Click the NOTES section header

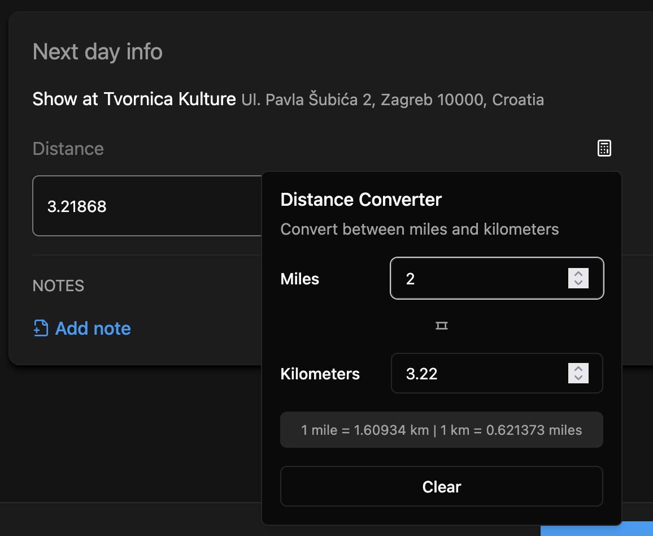[x=58, y=286]
